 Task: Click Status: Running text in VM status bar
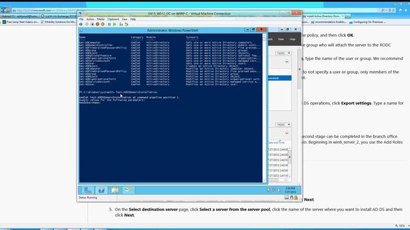click(88, 197)
